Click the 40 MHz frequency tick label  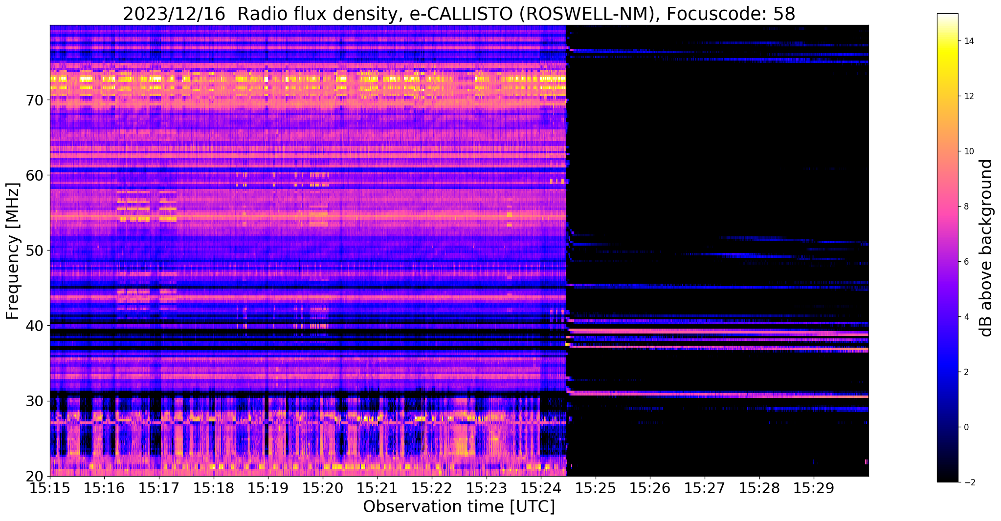tap(35, 326)
